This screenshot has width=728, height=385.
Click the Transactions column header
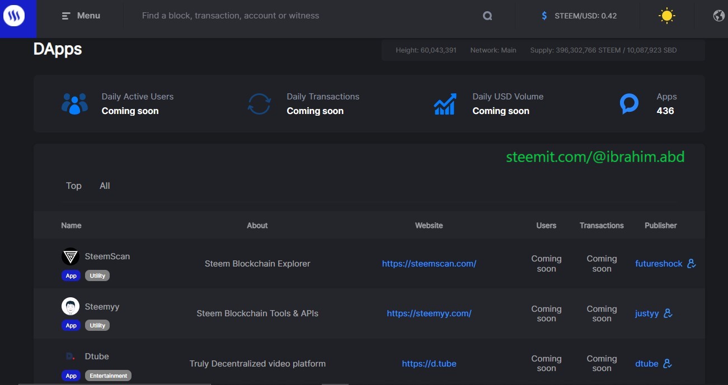tap(602, 225)
